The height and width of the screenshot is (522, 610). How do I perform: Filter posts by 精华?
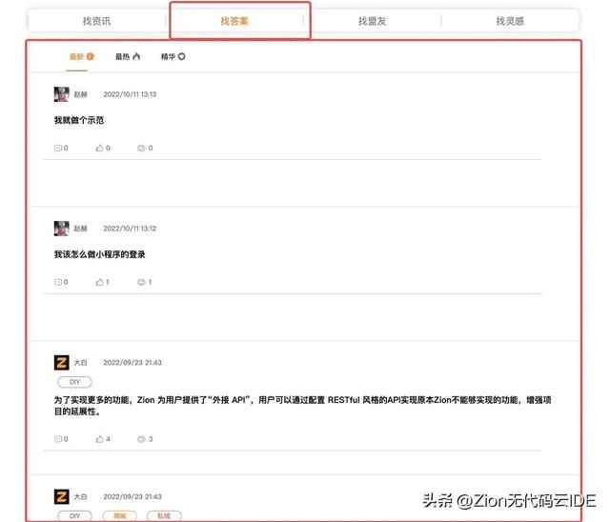173,56
